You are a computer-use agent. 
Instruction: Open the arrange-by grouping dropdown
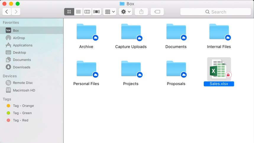(110, 12)
